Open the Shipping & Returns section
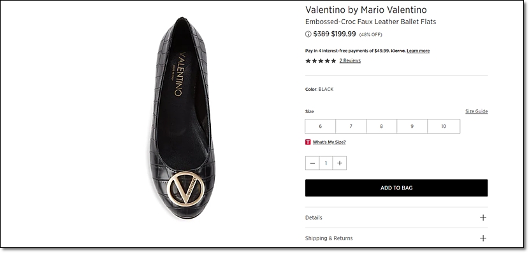Viewport: 529px width, 253px height. [396, 238]
